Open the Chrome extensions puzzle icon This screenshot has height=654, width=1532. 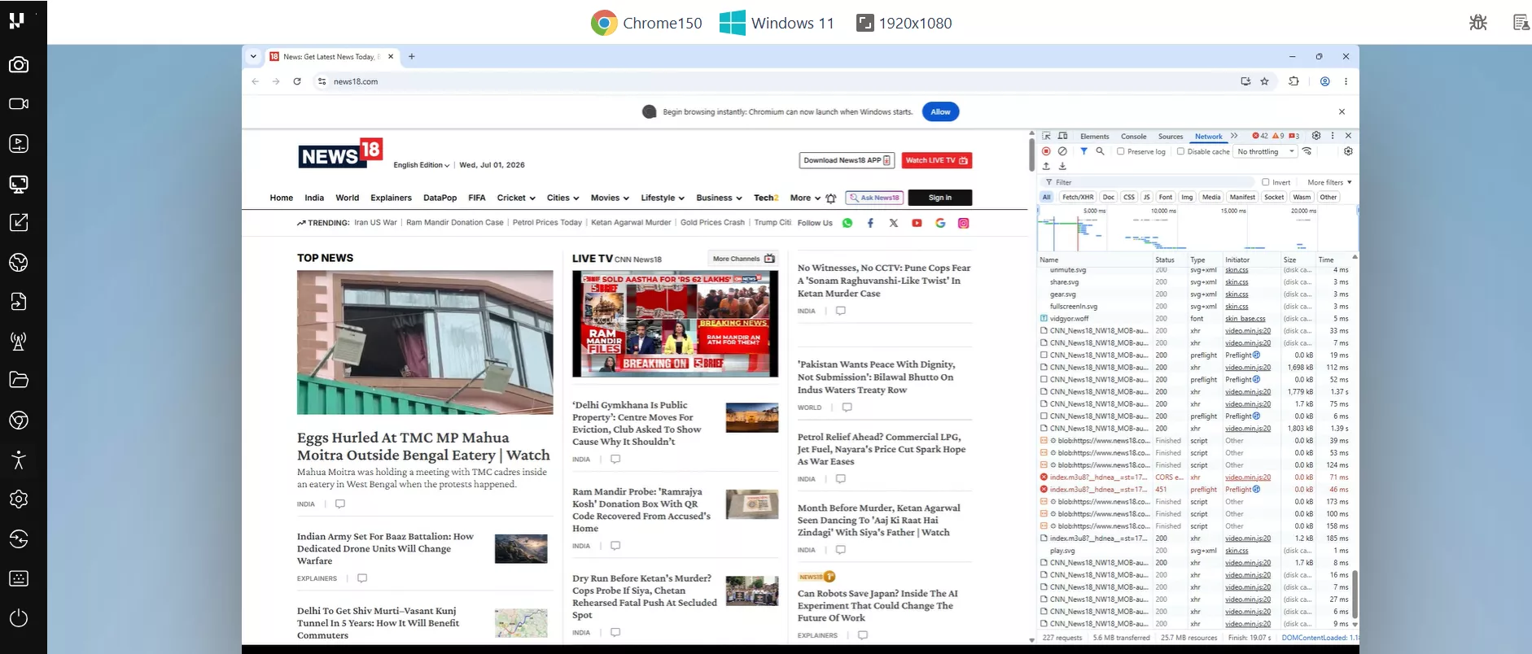[1293, 81]
